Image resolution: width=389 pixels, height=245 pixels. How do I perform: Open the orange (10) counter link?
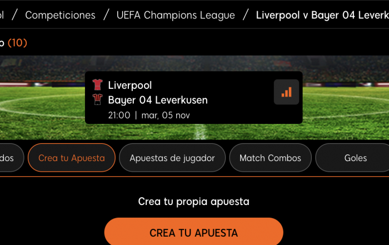click(17, 43)
